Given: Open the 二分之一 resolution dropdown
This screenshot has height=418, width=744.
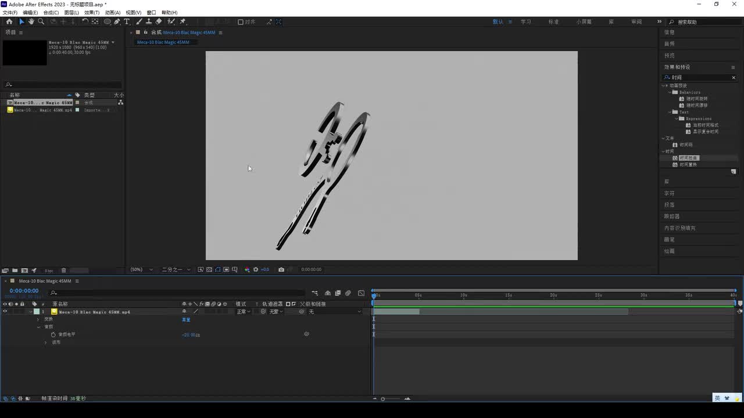Looking at the screenshot, I should (176, 269).
